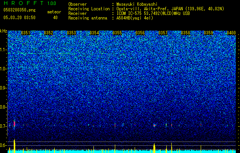Click the 0358 time marker

pyautogui.click(x=185, y=33)
